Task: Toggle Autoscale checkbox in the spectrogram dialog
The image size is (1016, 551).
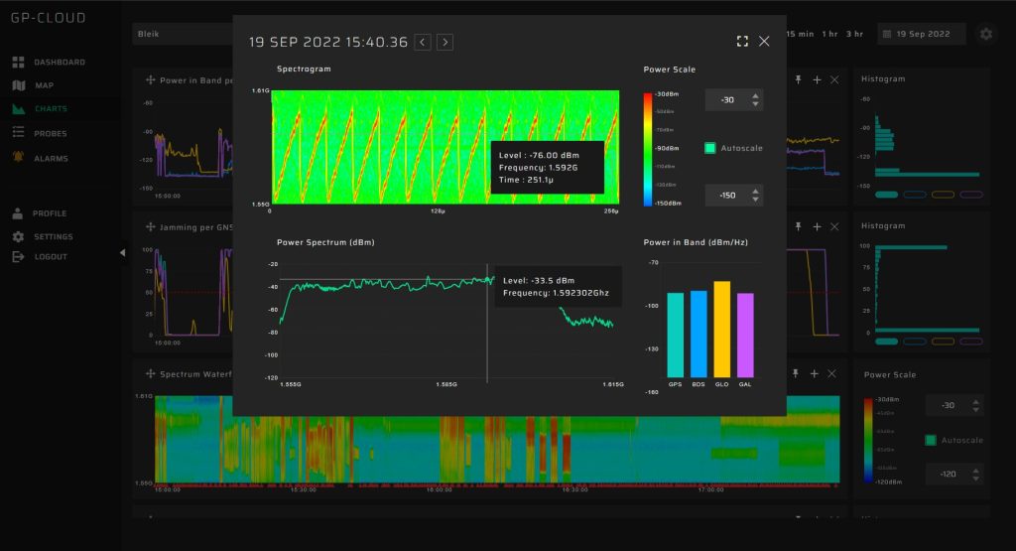Action: pyautogui.click(x=710, y=148)
